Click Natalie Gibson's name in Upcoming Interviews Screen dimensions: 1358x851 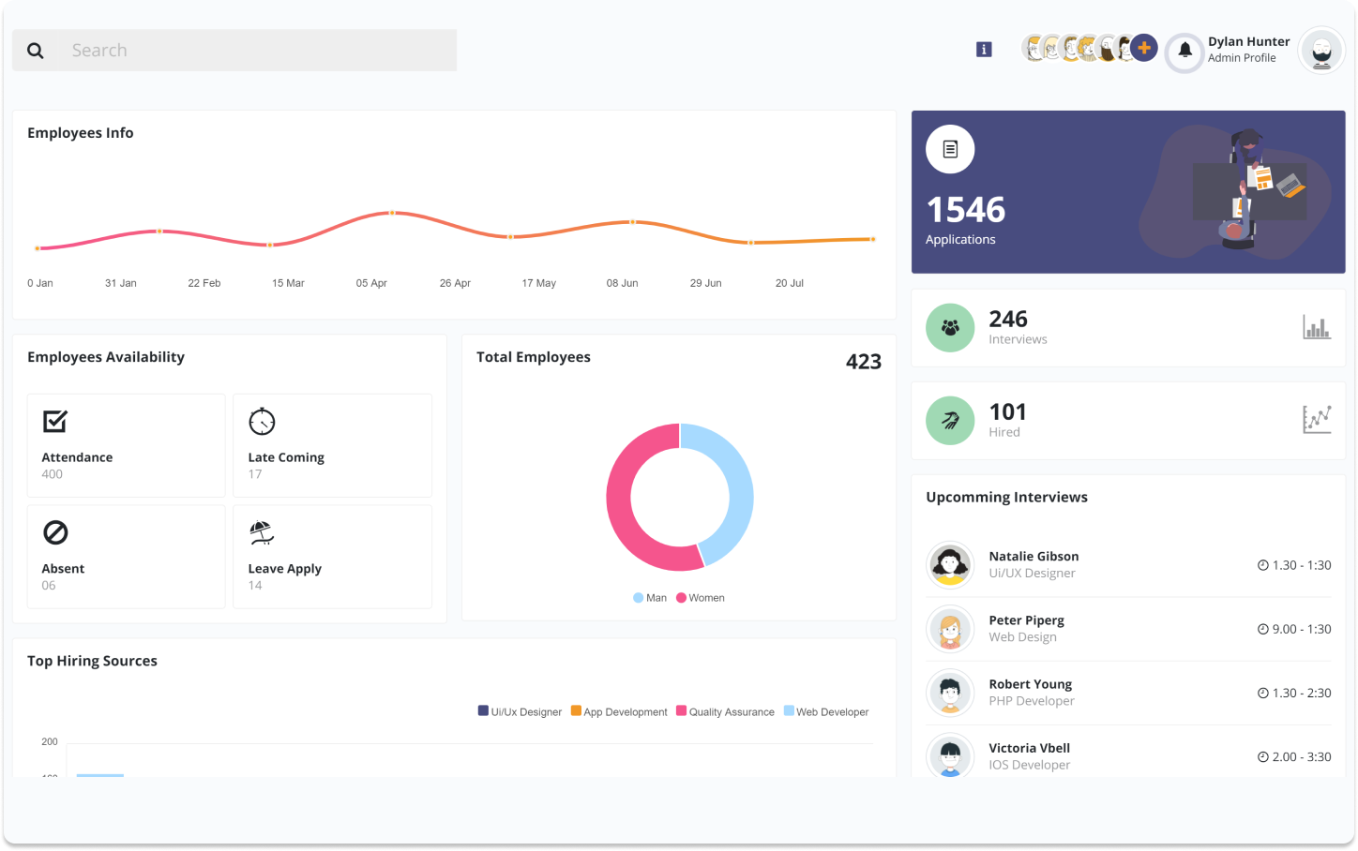[x=1034, y=556]
